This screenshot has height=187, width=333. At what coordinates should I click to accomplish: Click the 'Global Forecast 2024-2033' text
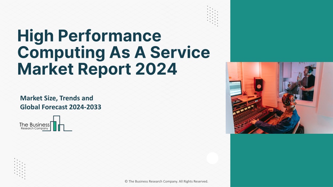[60, 107]
